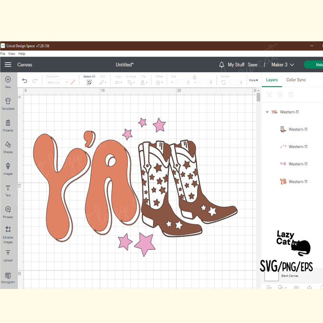Switch to the Color Sync tab
Screen dimensions: 323x323
pyautogui.click(x=296, y=80)
